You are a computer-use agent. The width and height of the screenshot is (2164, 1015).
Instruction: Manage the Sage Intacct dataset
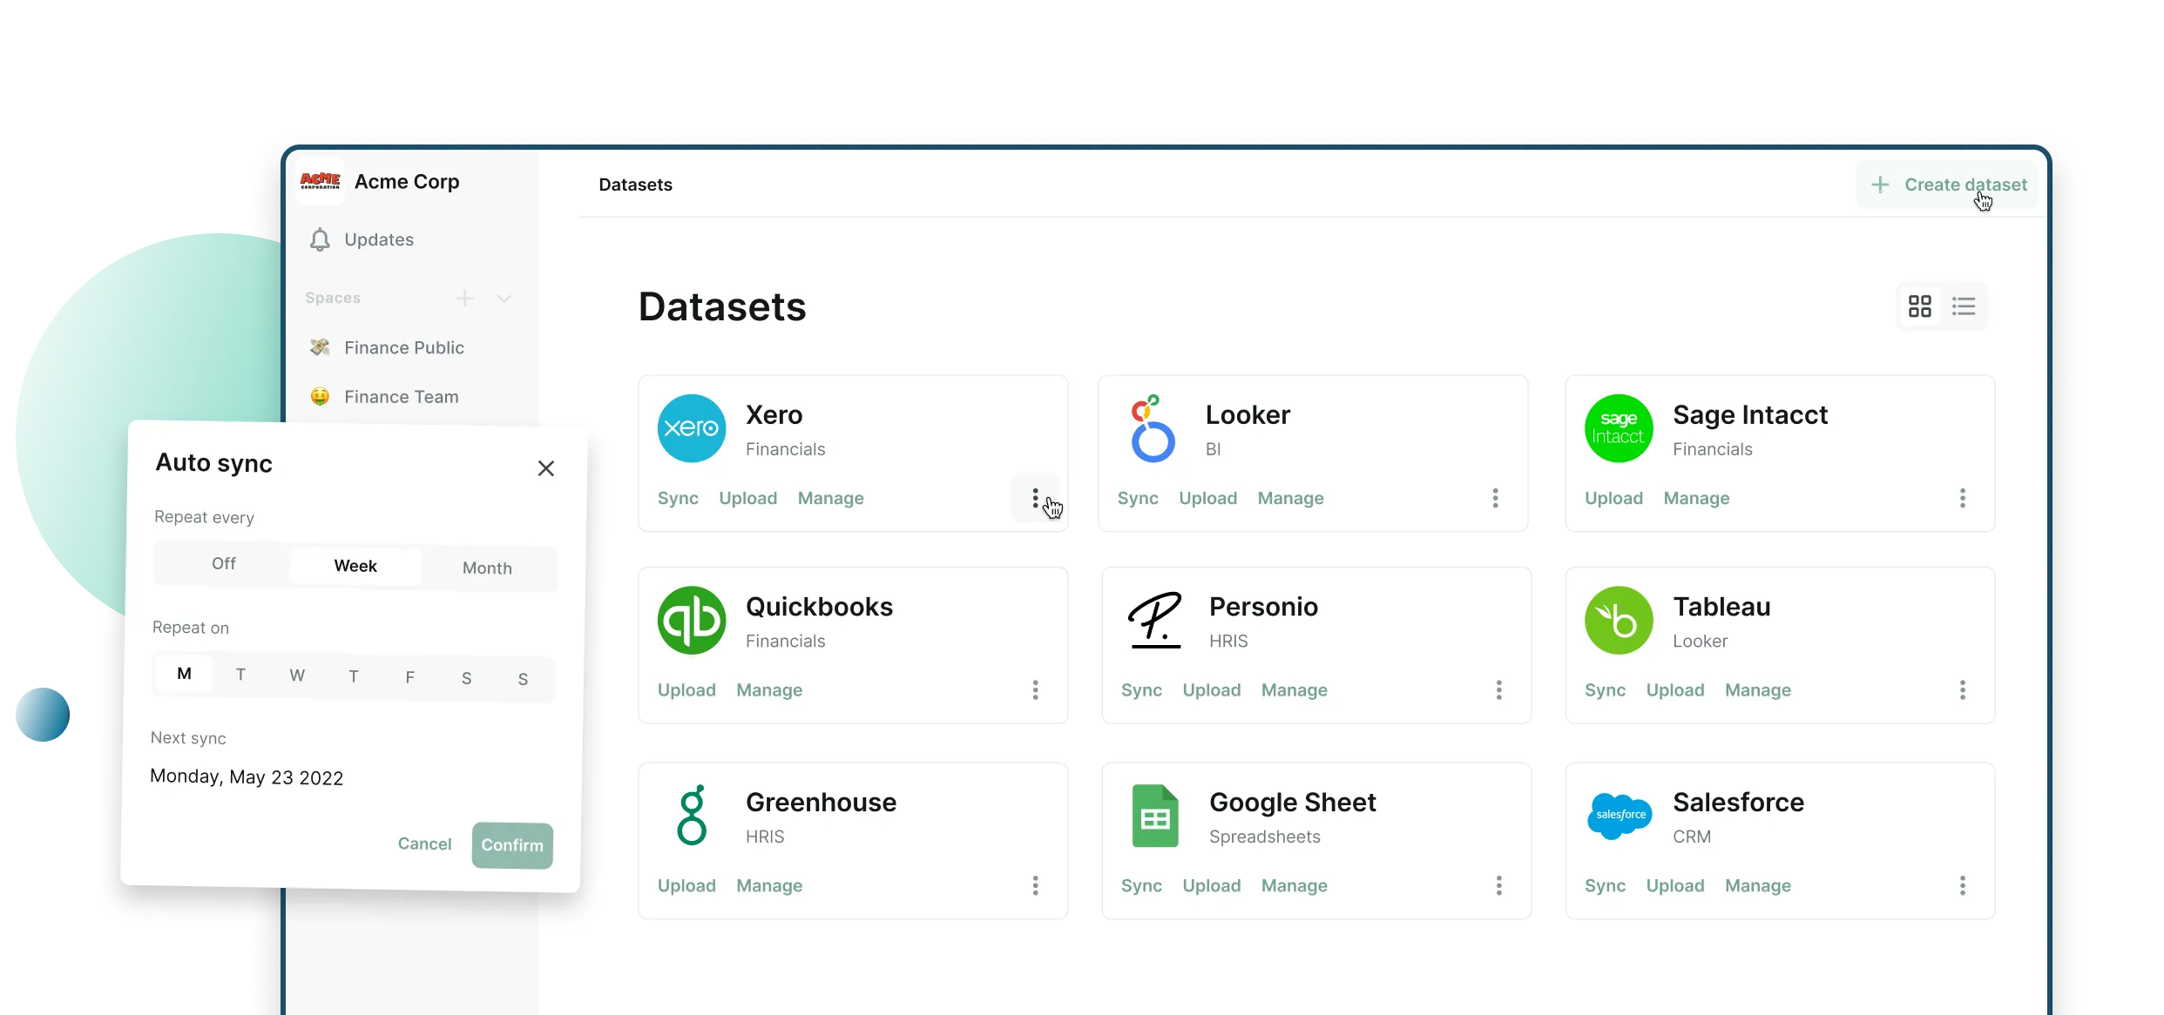1696,498
